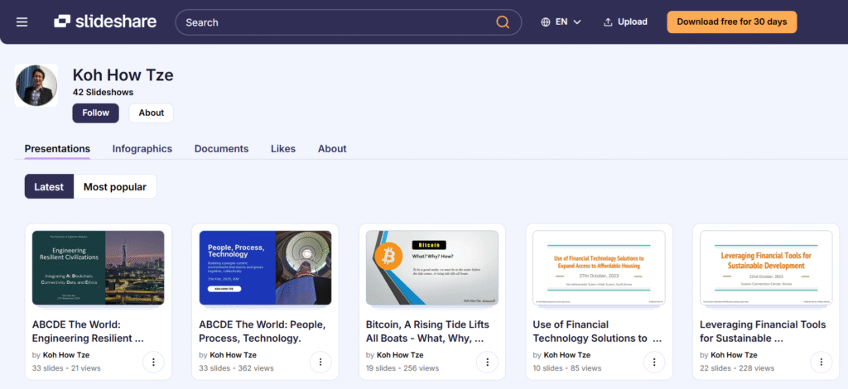848x389 pixels.
Task: Open three-dot menu on Bitcoin slideshow card
Action: click(x=487, y=362)
